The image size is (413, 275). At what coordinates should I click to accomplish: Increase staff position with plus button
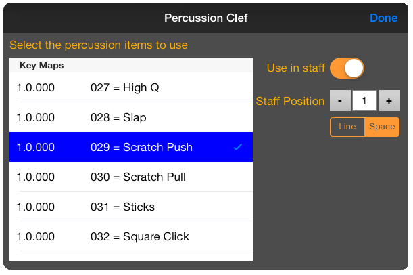389,101
